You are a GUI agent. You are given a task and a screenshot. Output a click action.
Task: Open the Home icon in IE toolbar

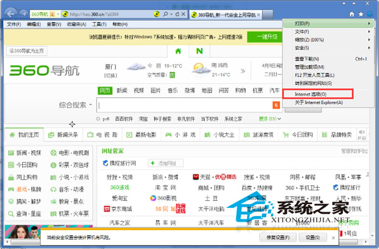point(352,15)
